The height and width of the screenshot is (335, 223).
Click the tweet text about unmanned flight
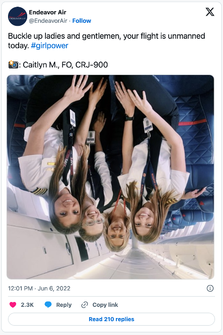[107, 41]
